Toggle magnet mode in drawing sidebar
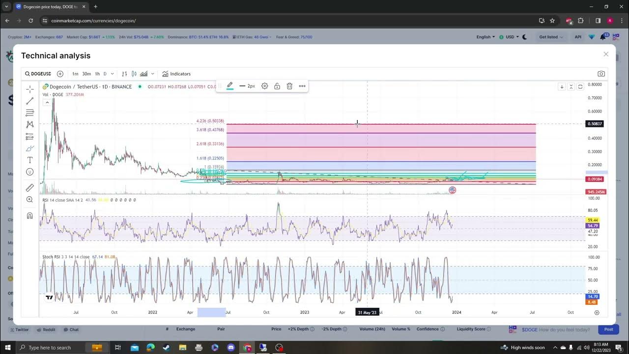629x354 pixels. (x=30, y=216)
